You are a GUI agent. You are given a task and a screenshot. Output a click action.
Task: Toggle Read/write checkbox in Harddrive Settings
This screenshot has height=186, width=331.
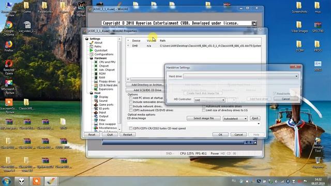(x=275, y=94)
